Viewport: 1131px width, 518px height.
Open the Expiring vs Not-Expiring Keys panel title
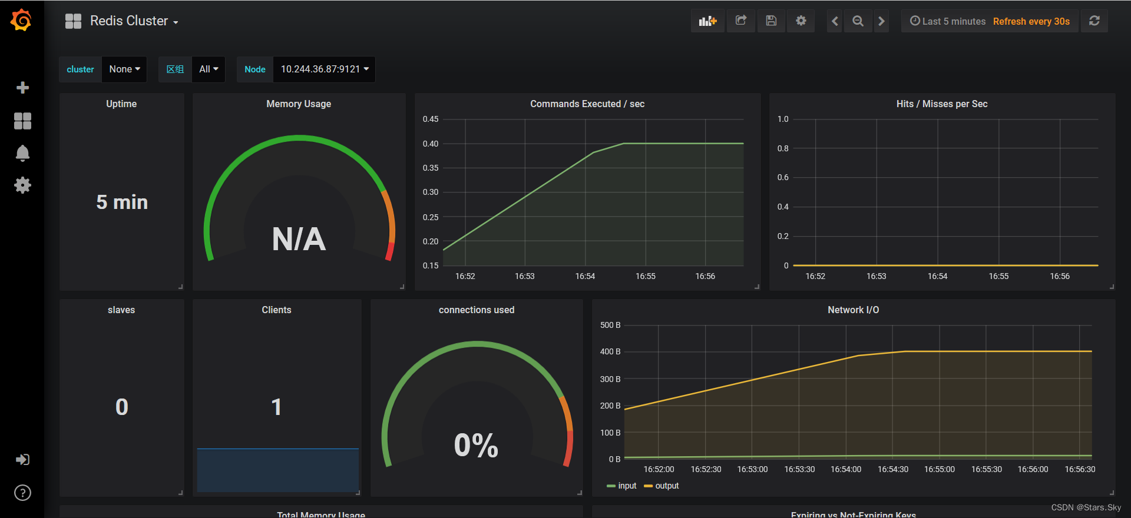(853, 514)
